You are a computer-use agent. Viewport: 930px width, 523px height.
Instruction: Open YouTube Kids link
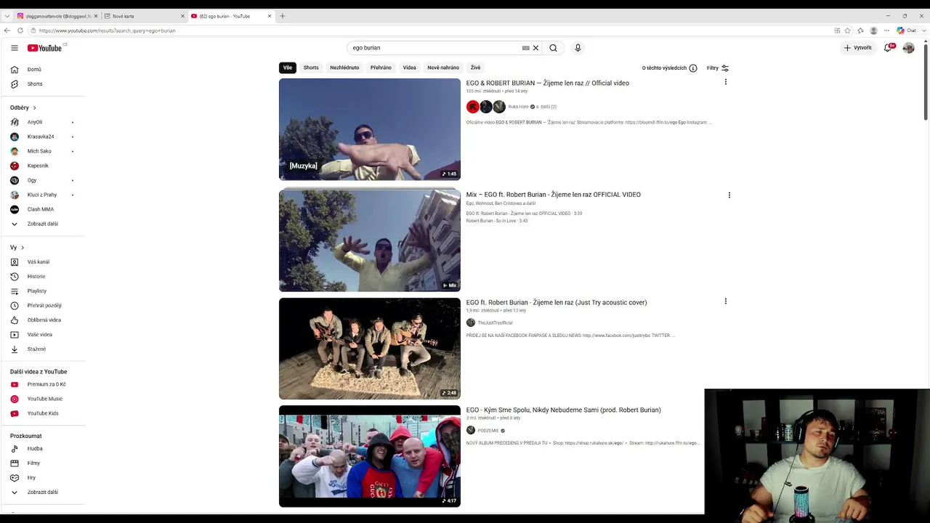point(43,413)
